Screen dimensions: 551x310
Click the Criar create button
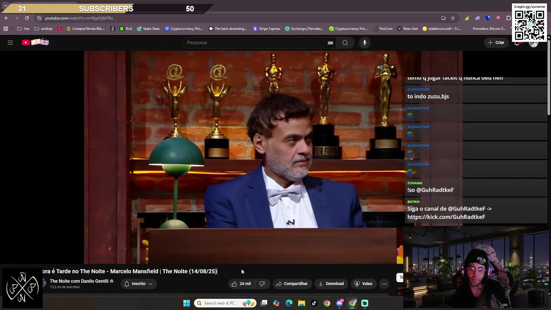point(495,43)
